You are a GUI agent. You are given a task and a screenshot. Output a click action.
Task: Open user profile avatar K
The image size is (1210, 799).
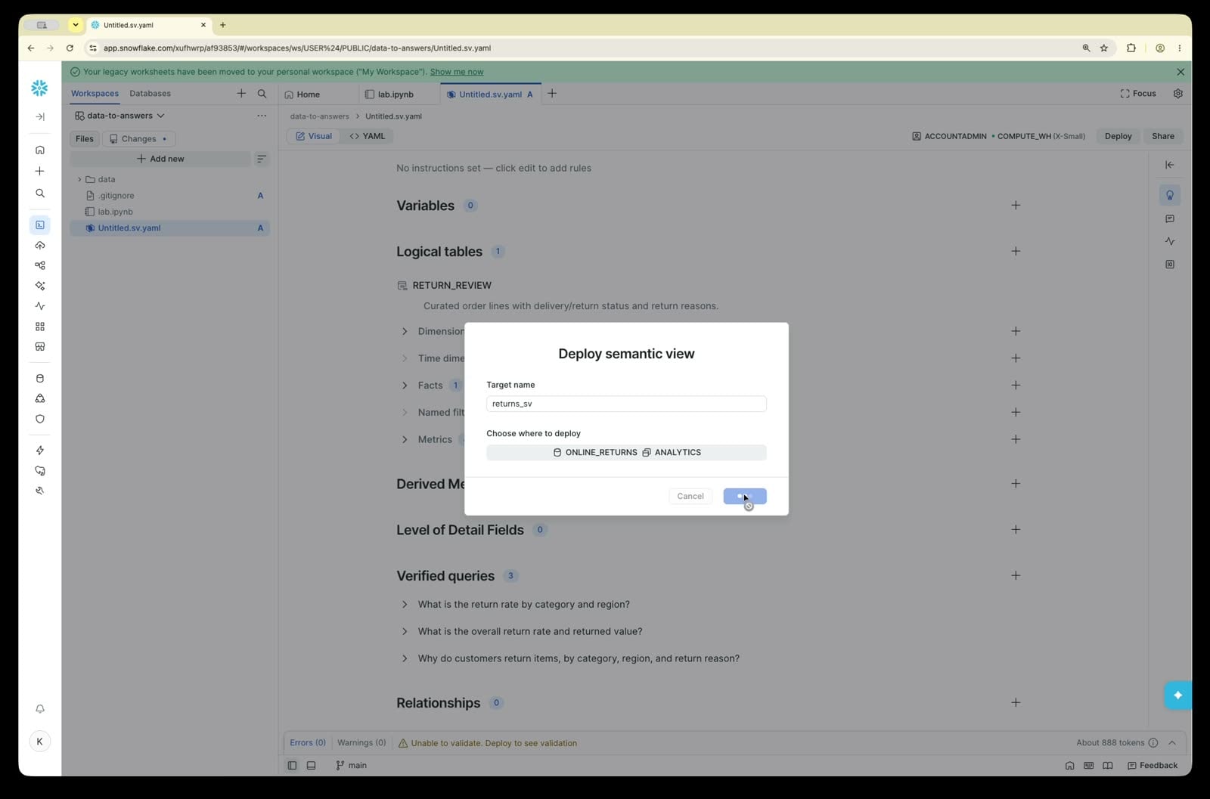click(40, 742)
